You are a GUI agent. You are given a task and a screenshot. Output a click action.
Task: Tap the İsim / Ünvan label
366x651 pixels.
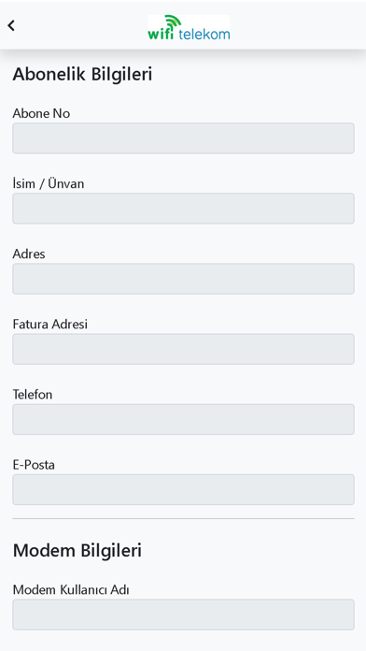(49, 183)
